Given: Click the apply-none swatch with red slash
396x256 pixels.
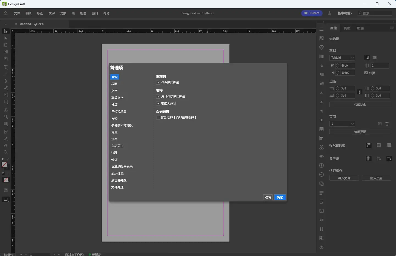Looking at the screenshot, I should pos(6,180).
